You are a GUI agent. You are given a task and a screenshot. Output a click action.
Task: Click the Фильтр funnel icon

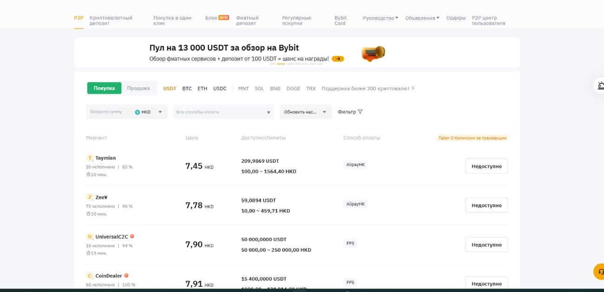pyautogui.click(x=360, y=112)
